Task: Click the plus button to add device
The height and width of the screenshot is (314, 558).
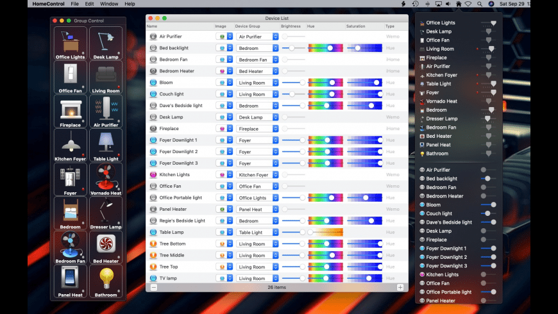Action: (400, 288)
